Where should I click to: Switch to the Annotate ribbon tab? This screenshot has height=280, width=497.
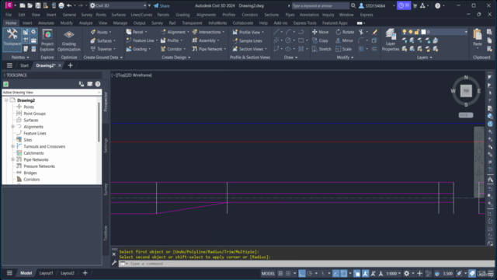46,23
